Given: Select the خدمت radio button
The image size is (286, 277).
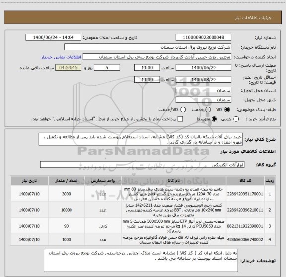Looking at the screenshot, I should point(208,110).
